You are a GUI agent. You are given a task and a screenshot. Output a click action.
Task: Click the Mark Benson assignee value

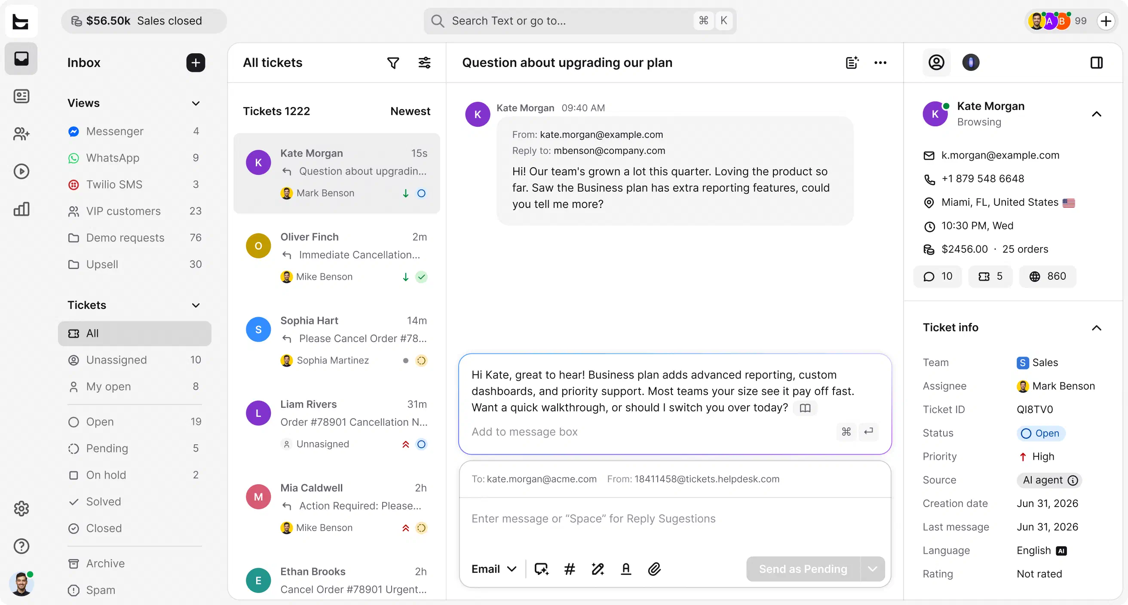coord(1055,386)
